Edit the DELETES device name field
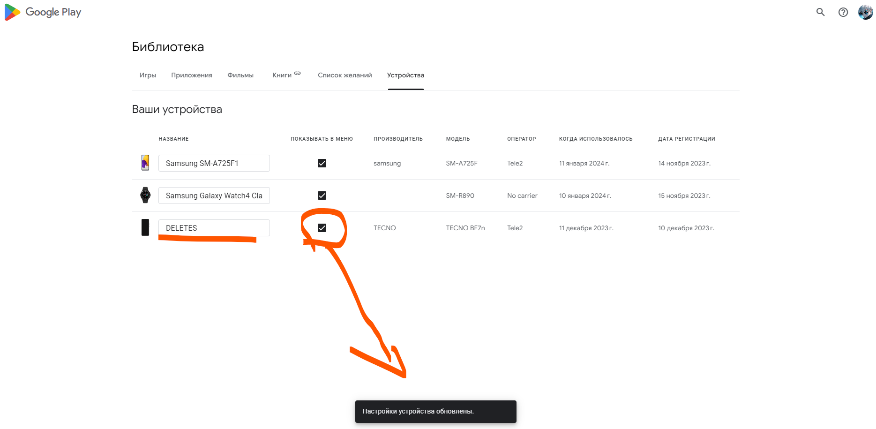Viewport: 876px width, 429px height. (214, 228)
